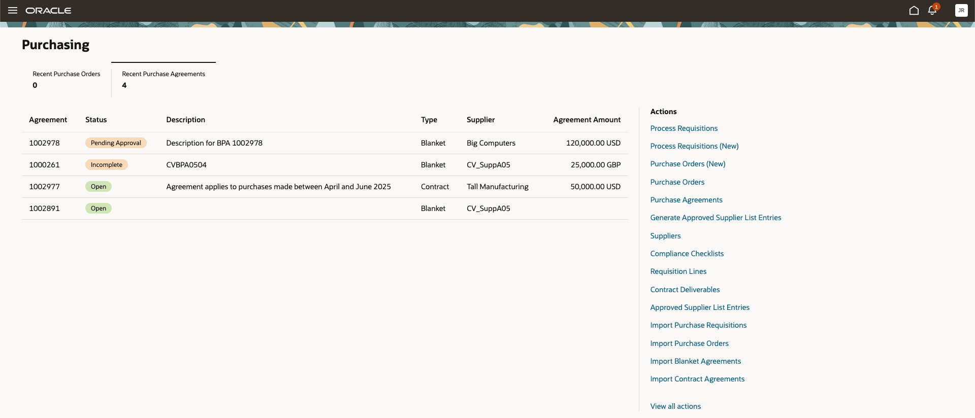
Task: Click the Pending Approval status badge
Action: 116,143
